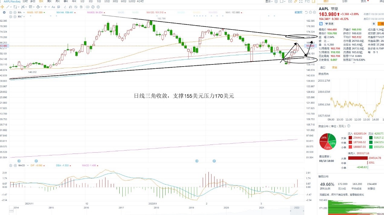
Task: Enter fullscreen chart mode
Action: [301, 2]
